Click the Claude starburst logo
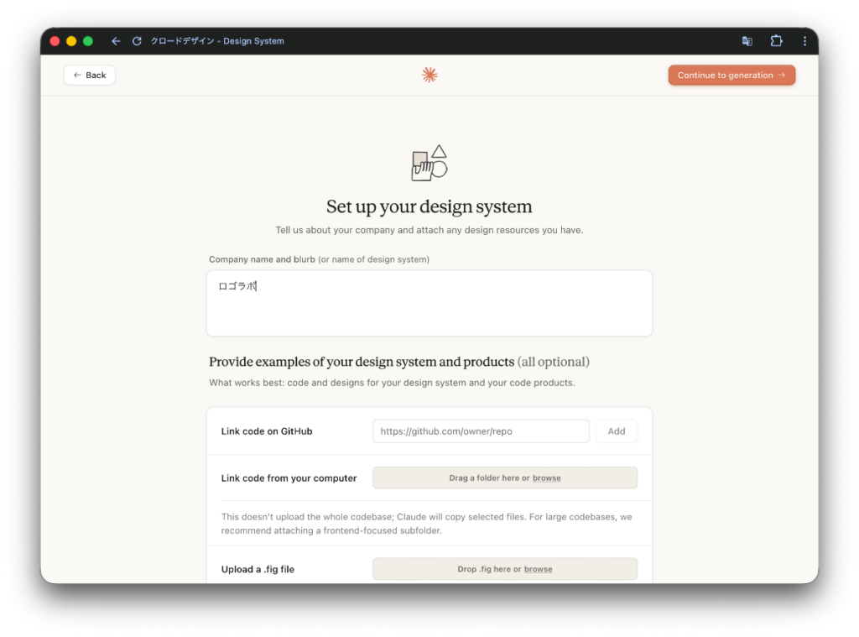 [x=429, y=75]
